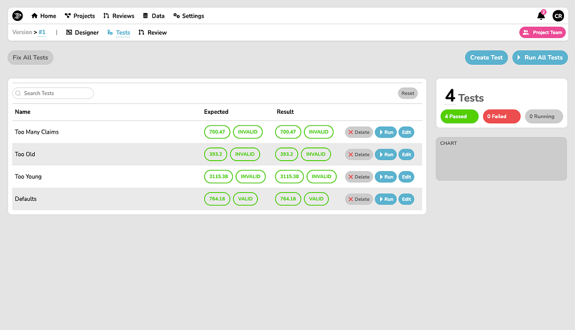Click result 3115.38 value badge
Viewport: 575px width, 330px height.
[x=289, y=177]
